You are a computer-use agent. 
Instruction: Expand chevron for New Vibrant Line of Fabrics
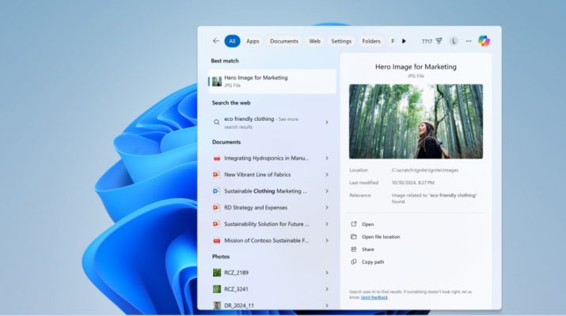(327, 175)
